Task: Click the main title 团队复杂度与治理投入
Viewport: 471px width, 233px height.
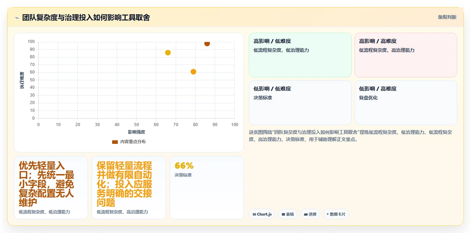Action: [86, 17]
